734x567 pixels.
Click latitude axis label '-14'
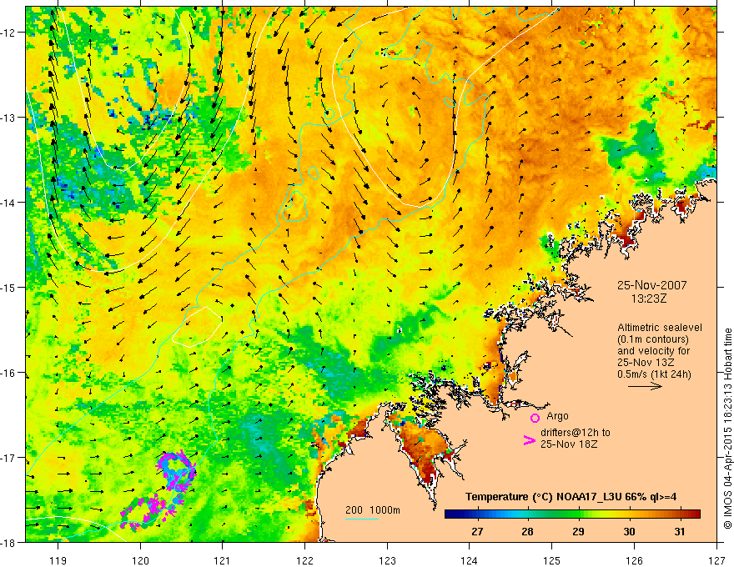click(x=8, y=203)
